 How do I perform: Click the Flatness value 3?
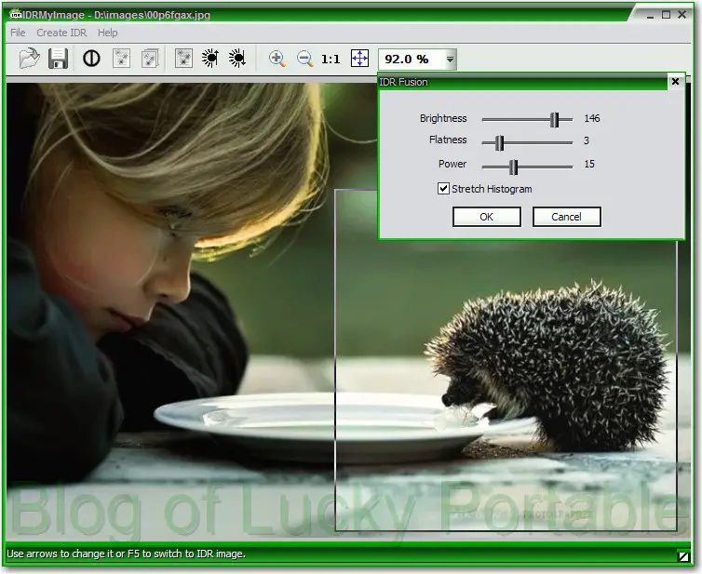586,140
